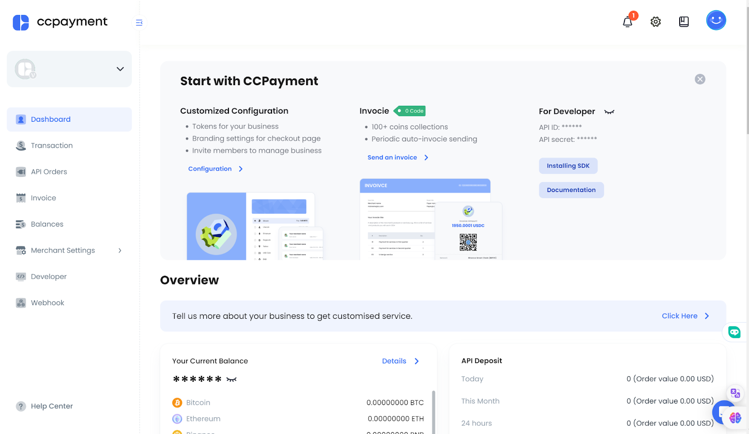Click the chevron beside Send an invoice
The image size is (749, 434).
(x=426, y=158)
